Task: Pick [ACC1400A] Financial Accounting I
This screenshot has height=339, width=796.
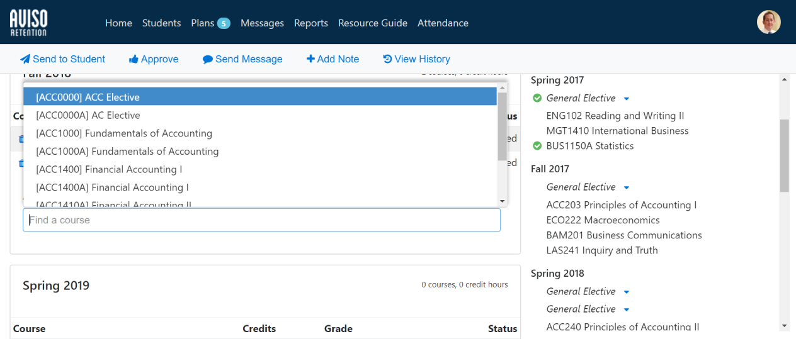Action: (260, 187)
